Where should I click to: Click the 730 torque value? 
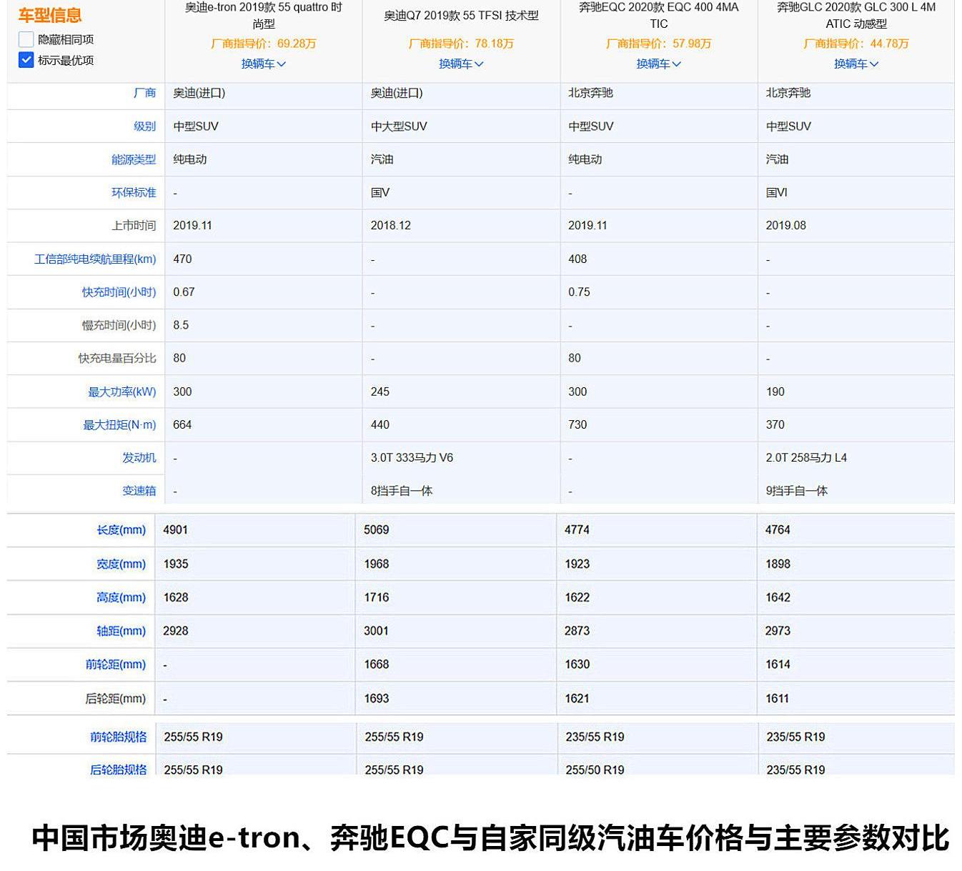(x=577, y=424)
